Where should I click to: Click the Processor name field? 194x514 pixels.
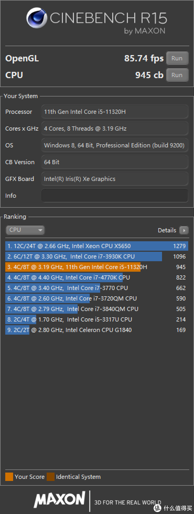115,112
